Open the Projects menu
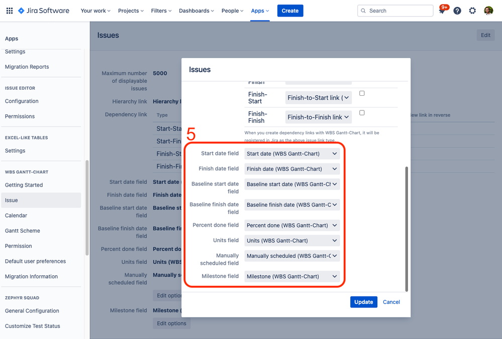Screen dimensions: 502x339 pos(131,11)
